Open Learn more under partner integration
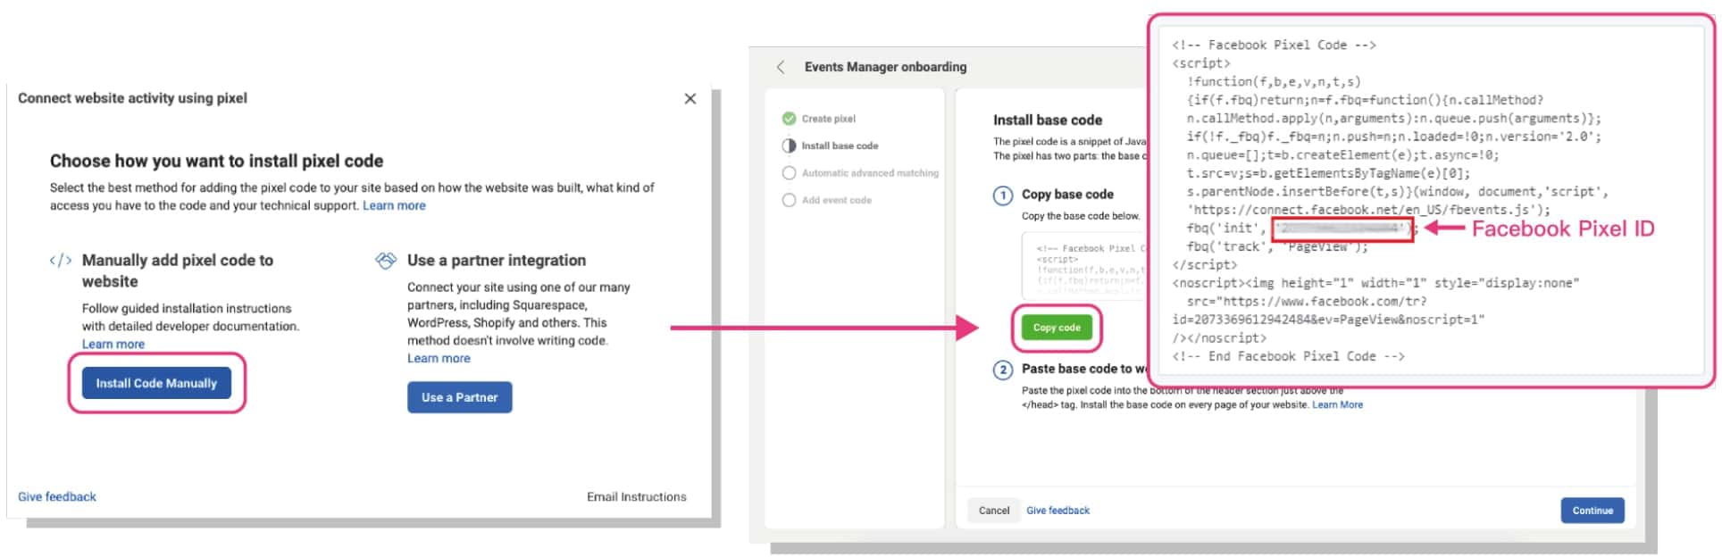 (439, 358)
